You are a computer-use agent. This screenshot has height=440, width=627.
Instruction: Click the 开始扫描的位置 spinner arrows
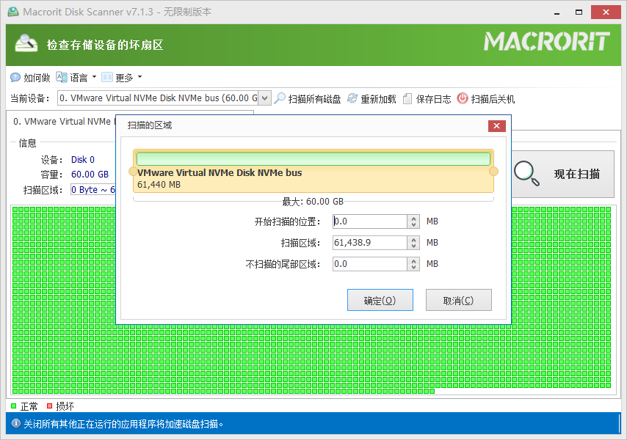[413, 221]
